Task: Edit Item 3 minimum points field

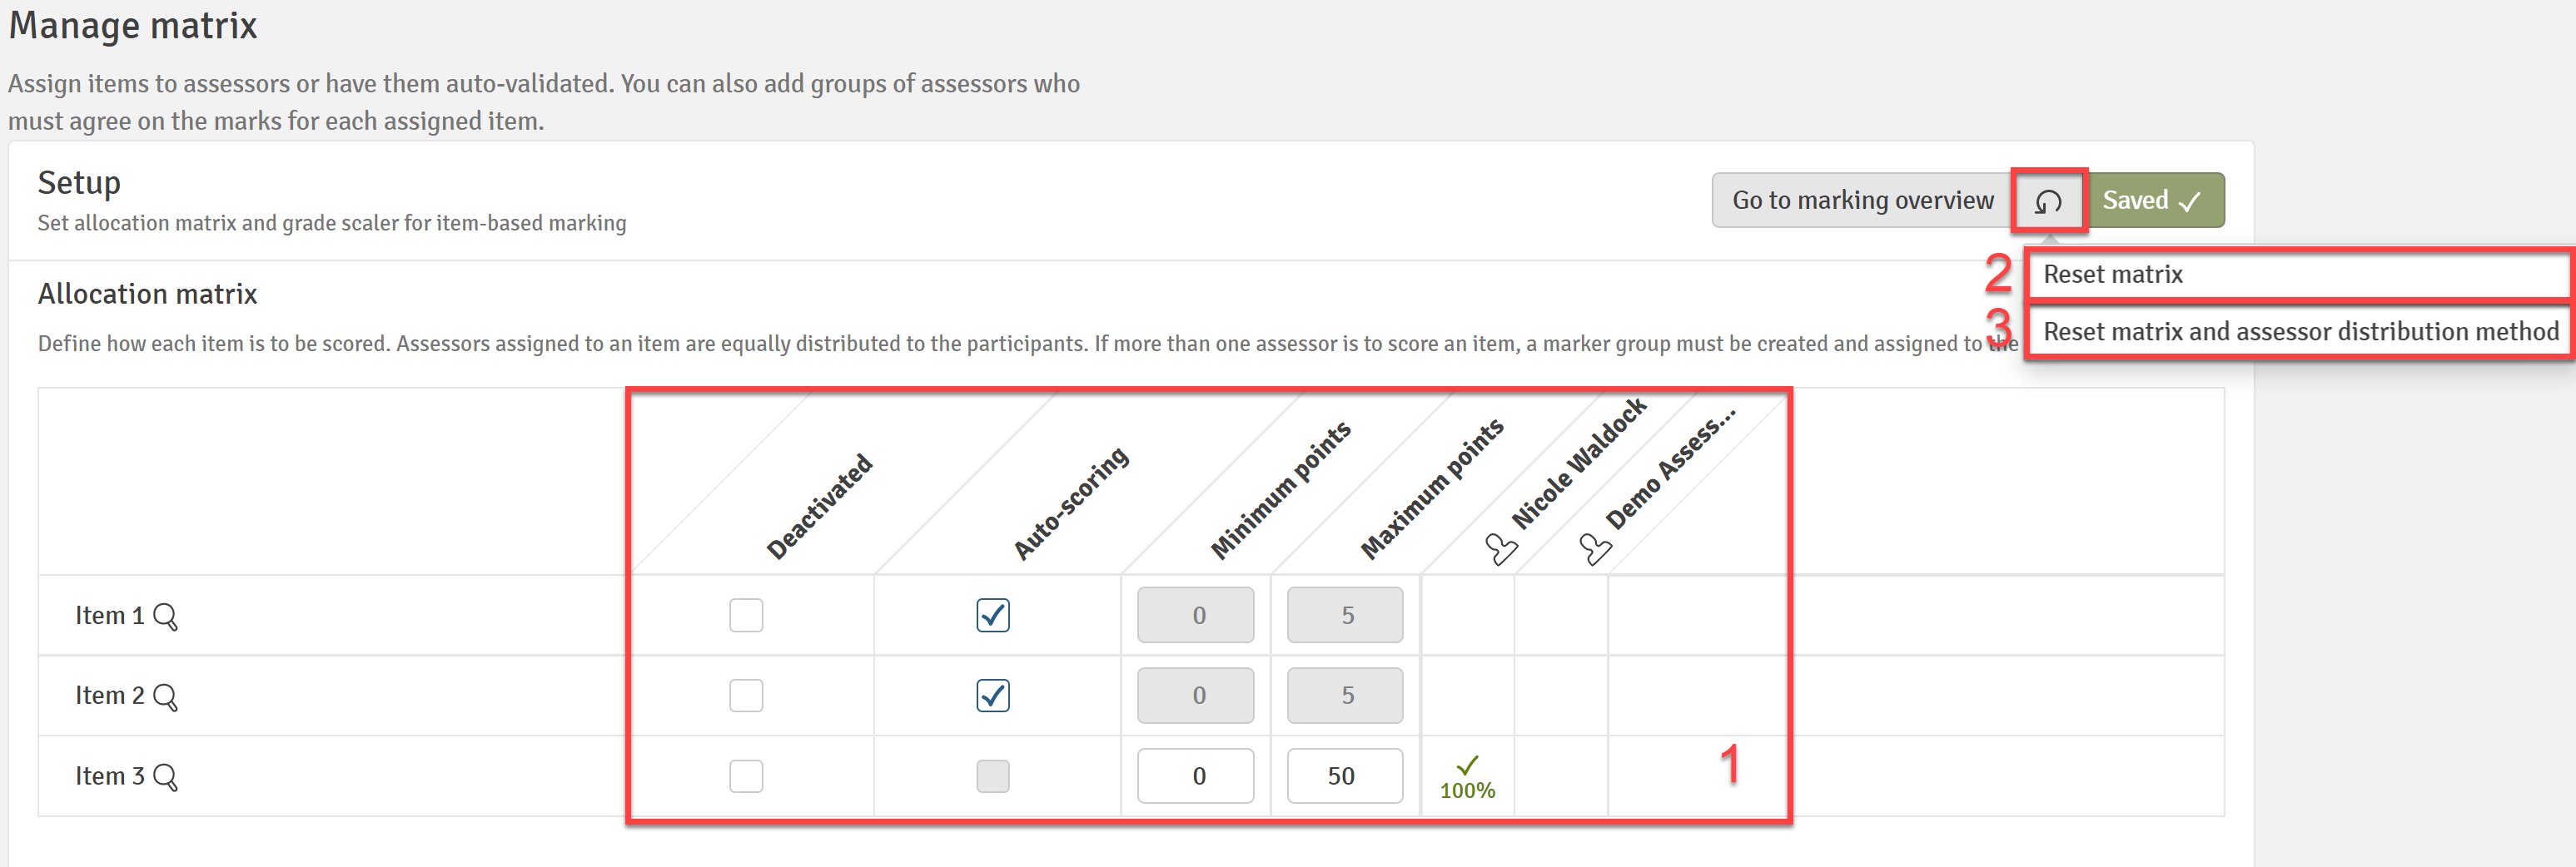Action: 1195,776
